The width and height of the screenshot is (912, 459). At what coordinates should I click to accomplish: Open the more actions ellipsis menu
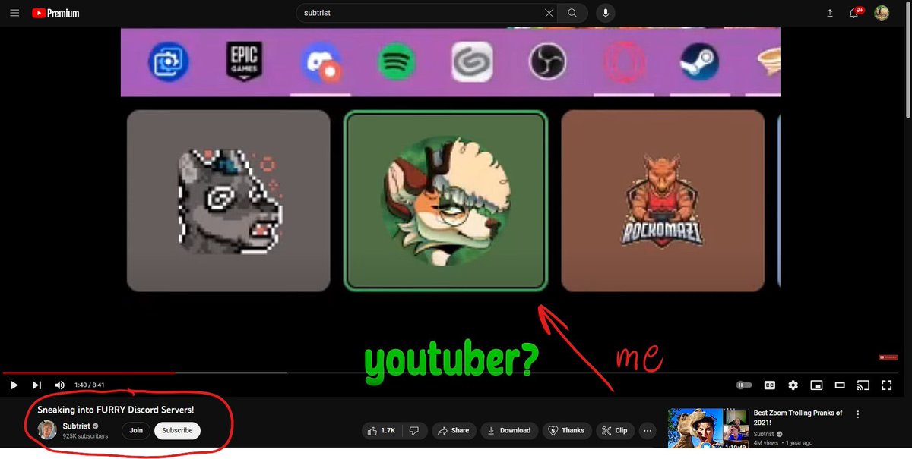pyautogui.click(x=648, y=430)
